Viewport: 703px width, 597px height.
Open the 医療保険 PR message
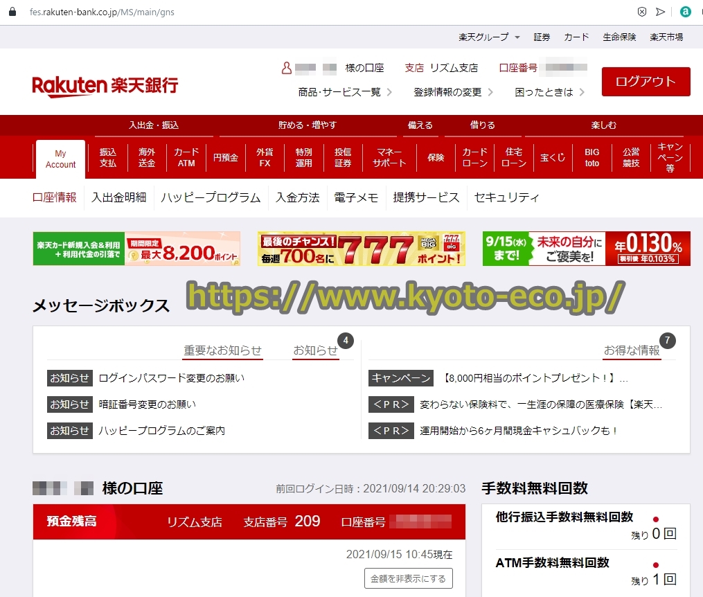(541, 404)
